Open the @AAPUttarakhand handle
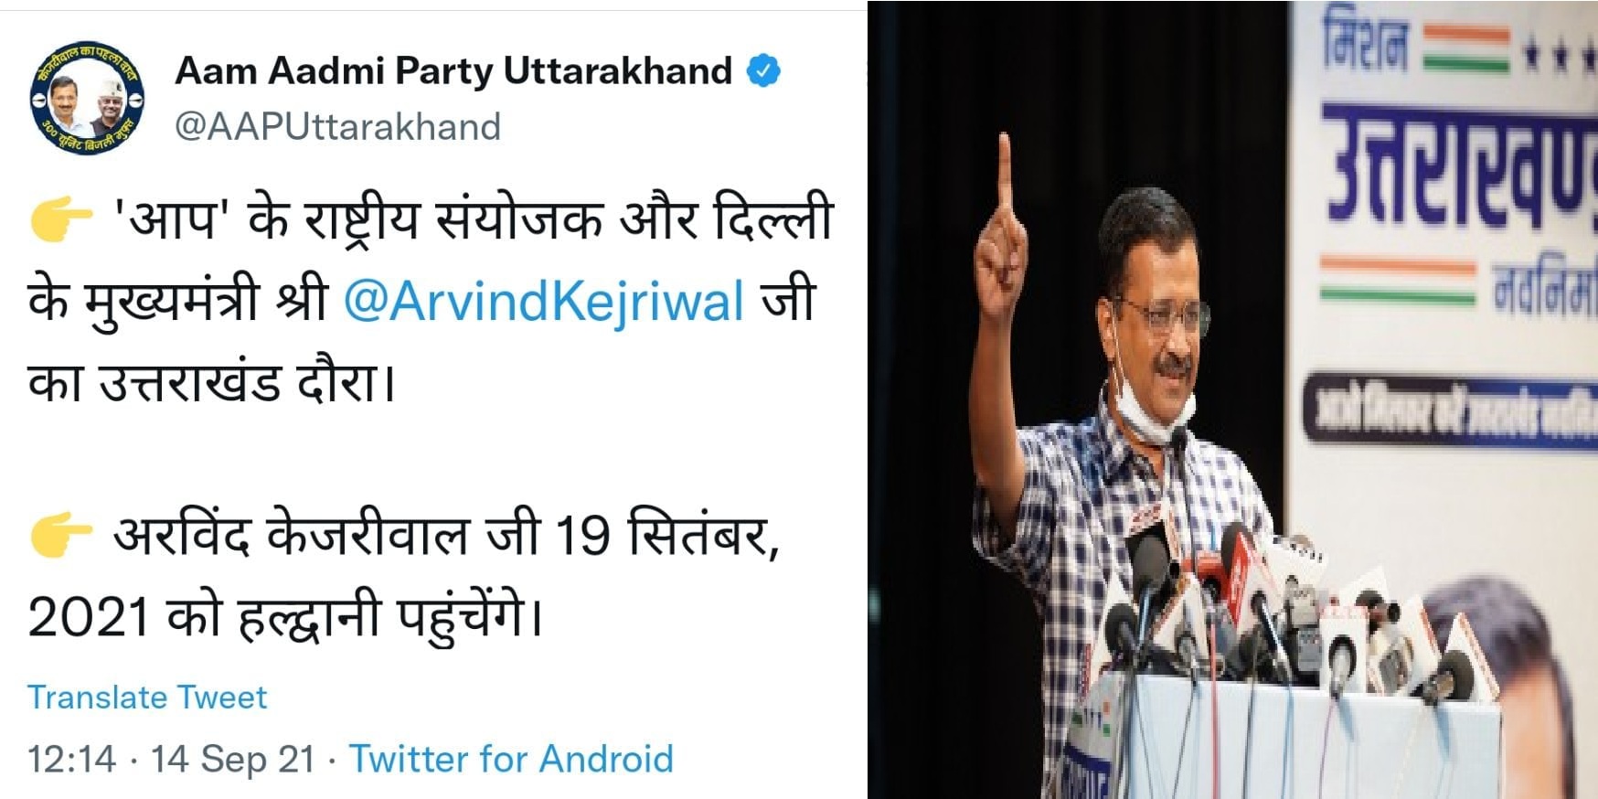Image resolution: width=1598 pixels, height=799 pixels. click(x=337, y=126)
